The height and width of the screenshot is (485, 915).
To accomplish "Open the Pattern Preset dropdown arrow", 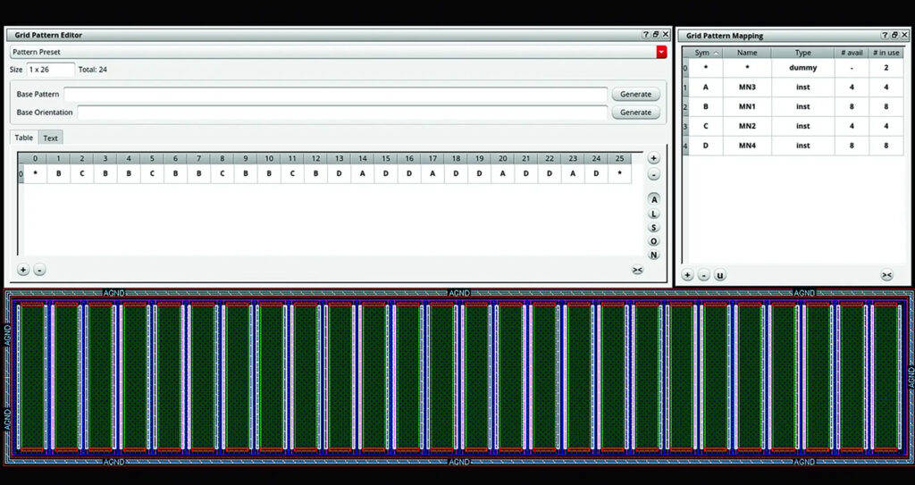I will tap(661, 53).
